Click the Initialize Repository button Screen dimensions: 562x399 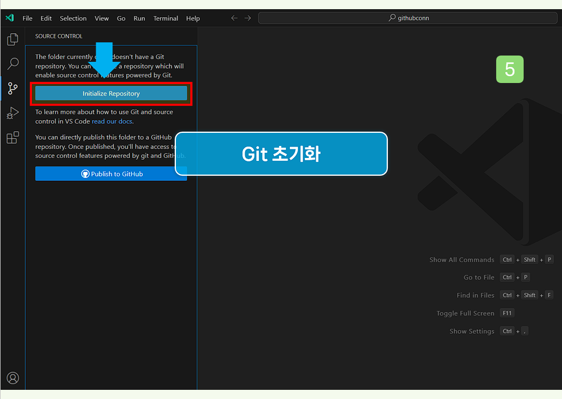click(111, 93)
